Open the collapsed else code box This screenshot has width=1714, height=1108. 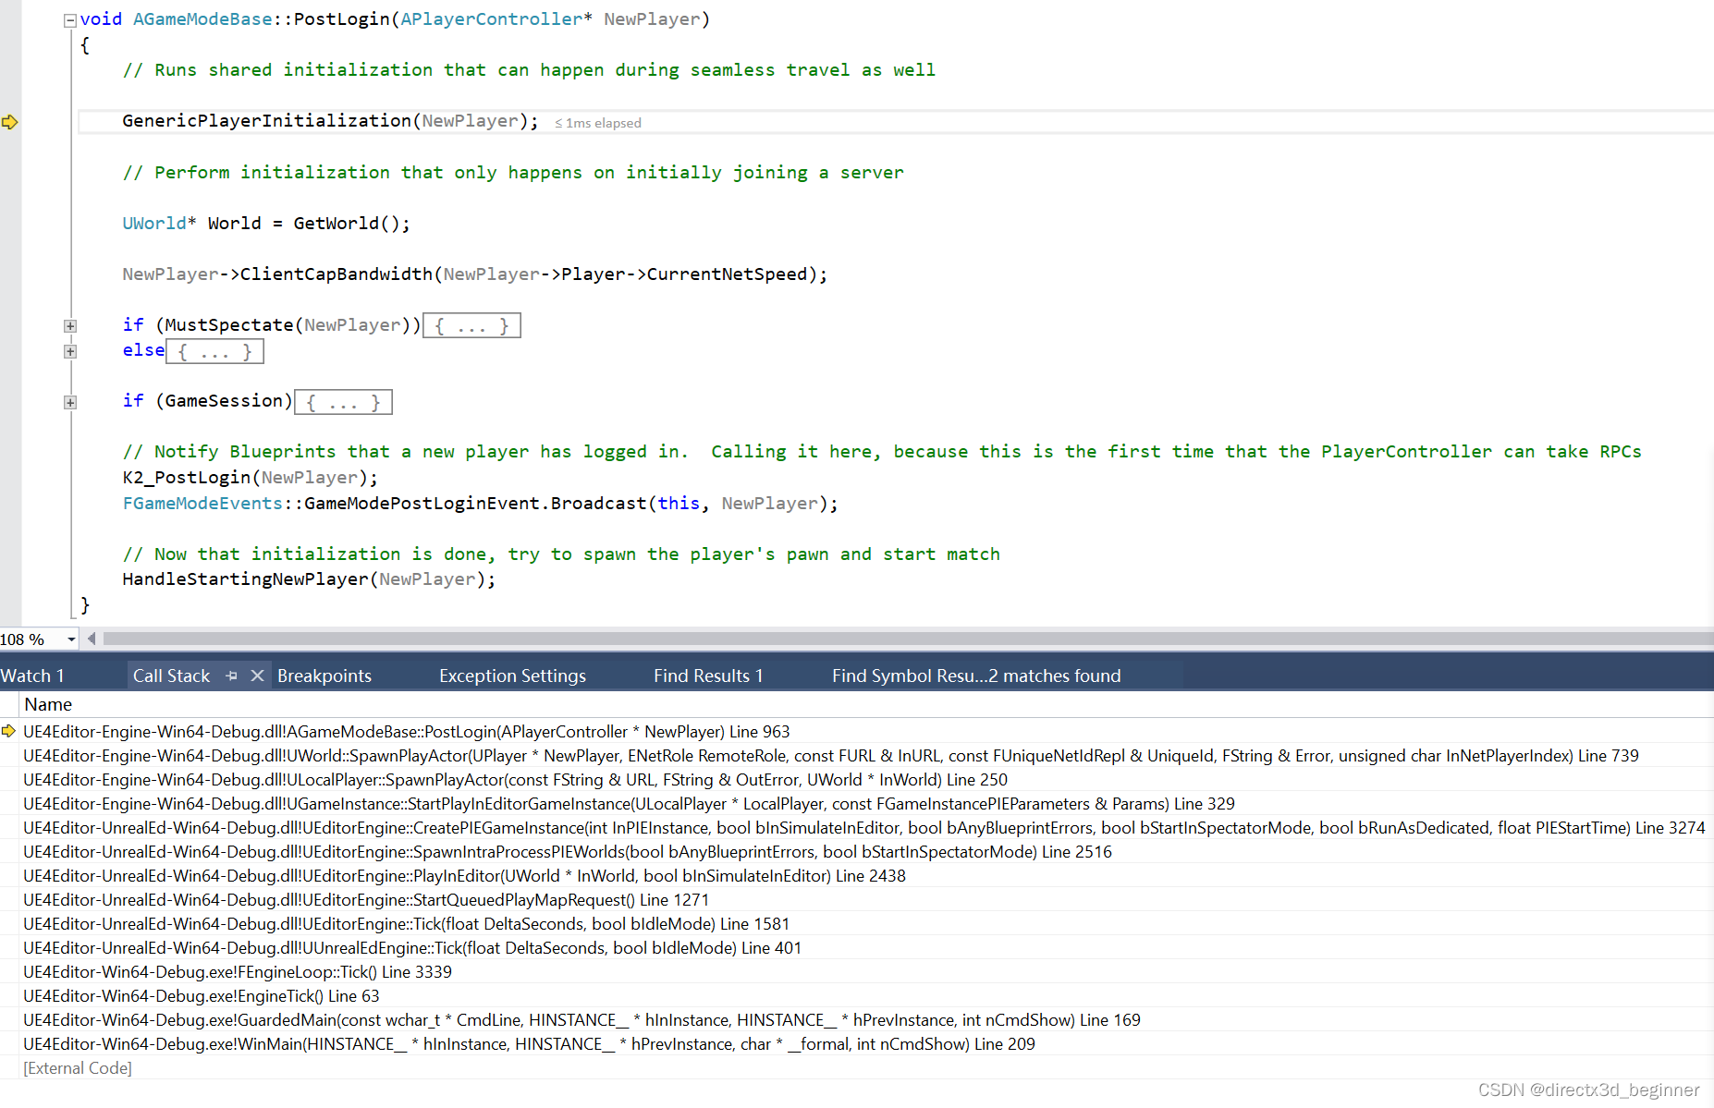214,351
